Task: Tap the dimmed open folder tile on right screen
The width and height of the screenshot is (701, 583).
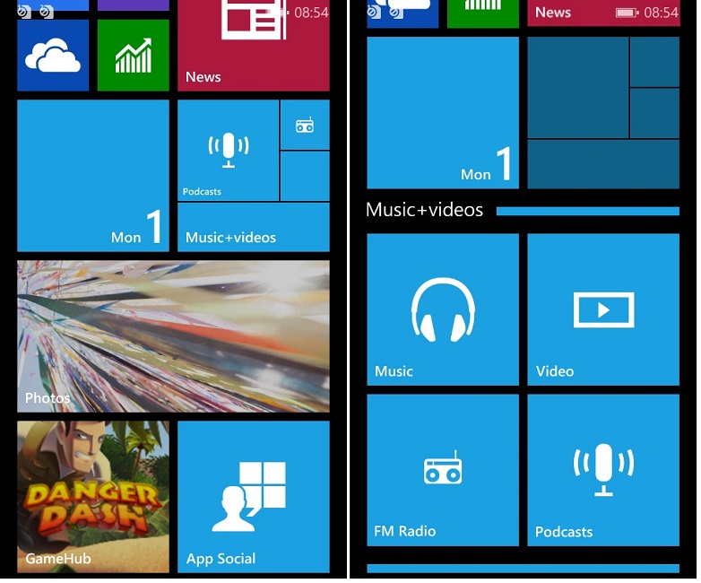Action: click(x=603, y=113)
